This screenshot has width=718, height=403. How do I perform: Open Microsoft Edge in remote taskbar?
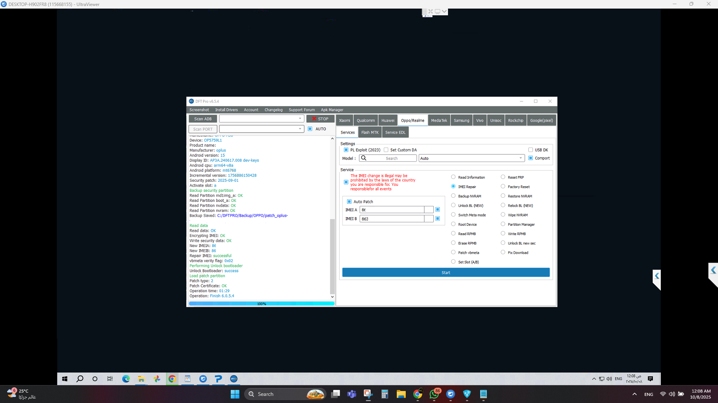click(x=126, y=379)
